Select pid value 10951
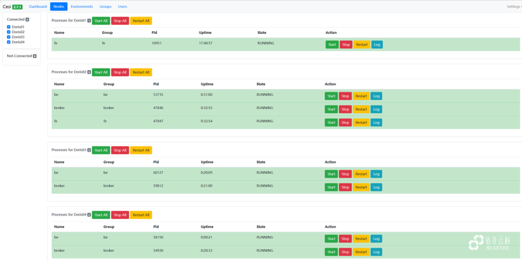522x262 pixels. (157, 43)
